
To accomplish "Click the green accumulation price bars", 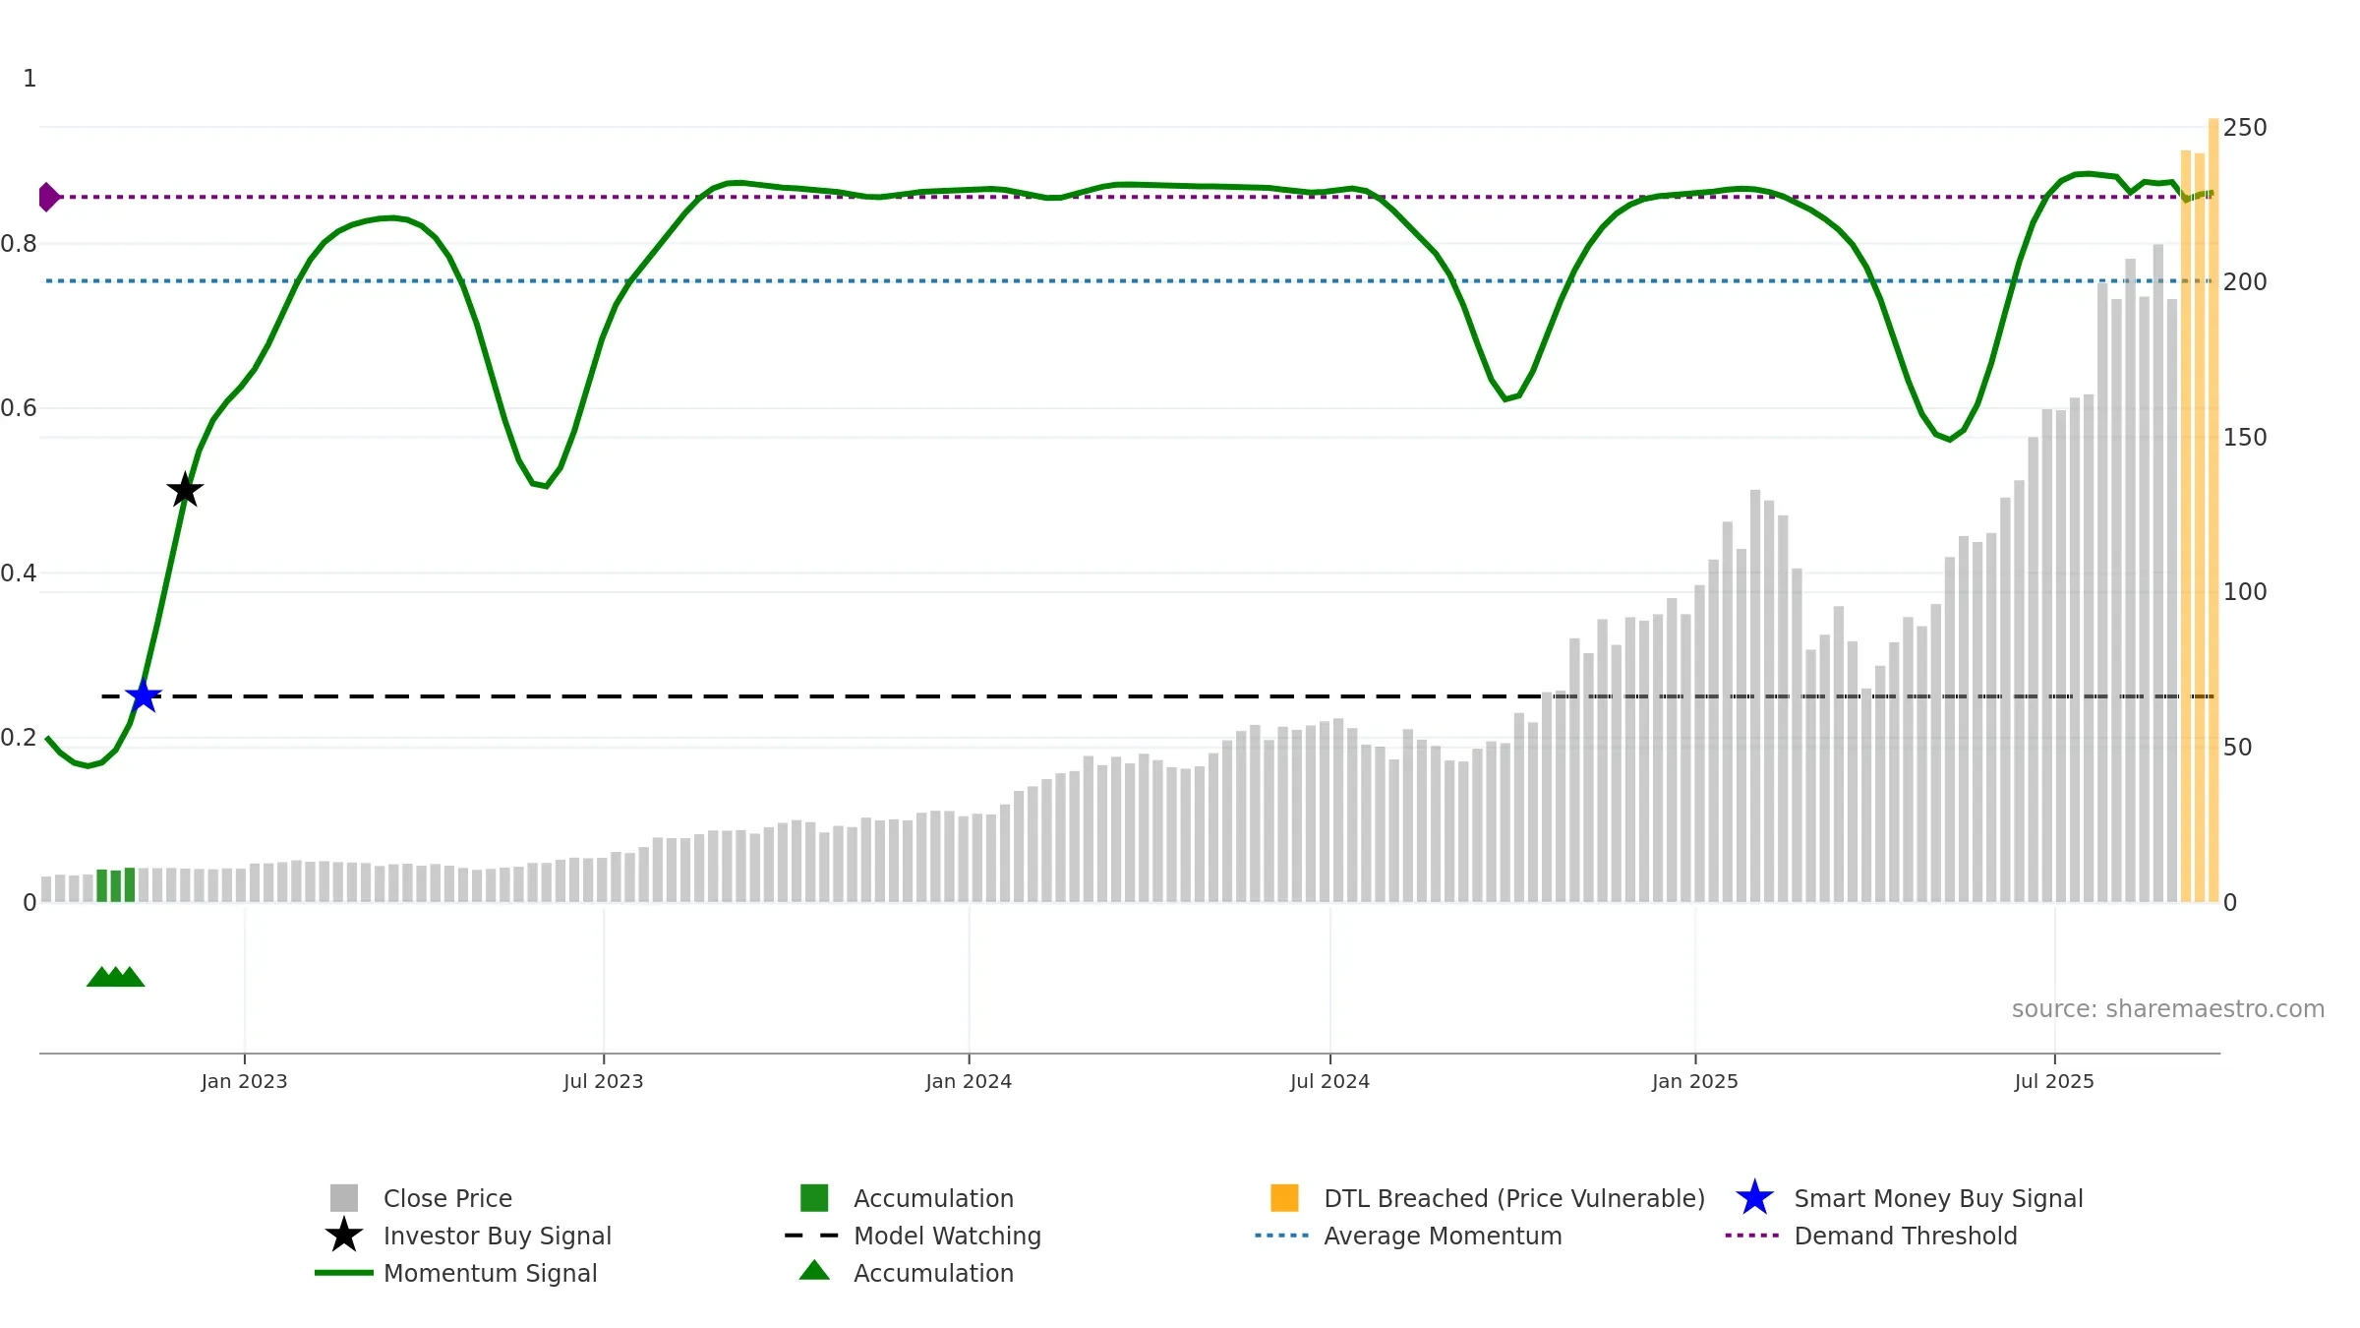I will (x=116, y=885).
